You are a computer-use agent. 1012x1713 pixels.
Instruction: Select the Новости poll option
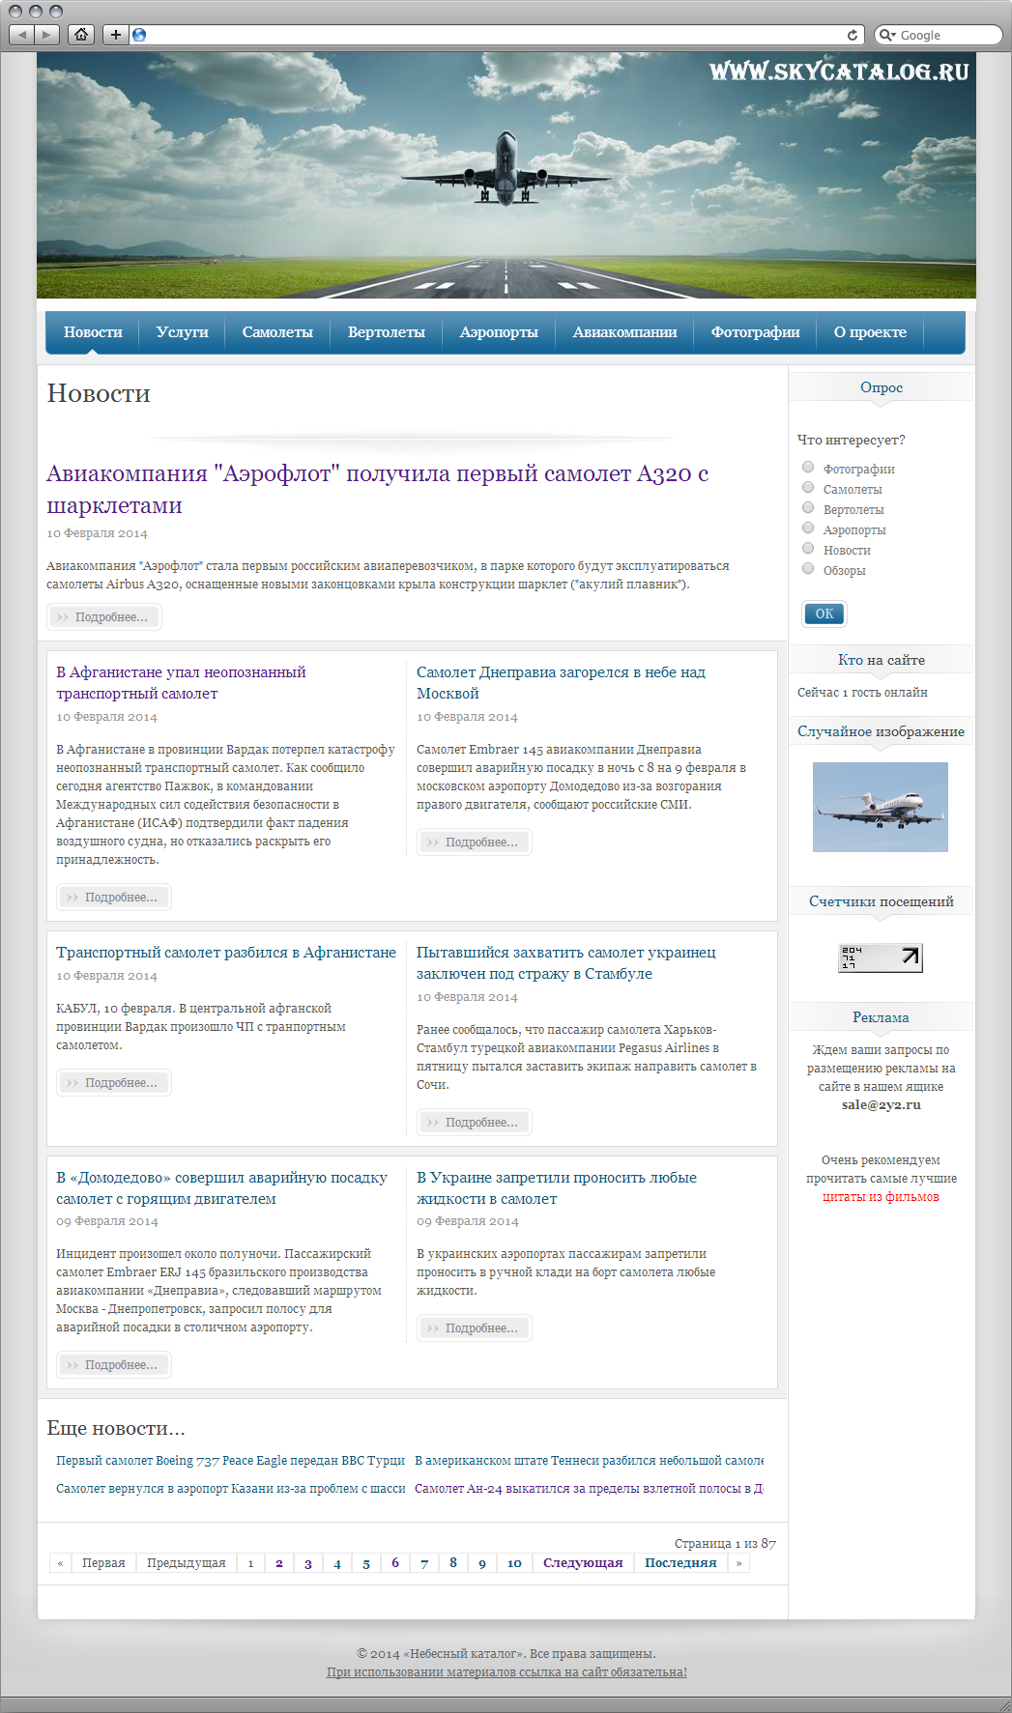click(x=808, y=549)
